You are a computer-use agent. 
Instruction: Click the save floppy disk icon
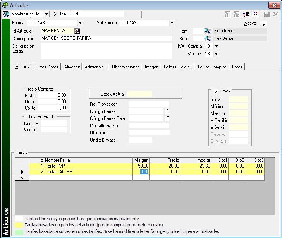coord(267,14)
